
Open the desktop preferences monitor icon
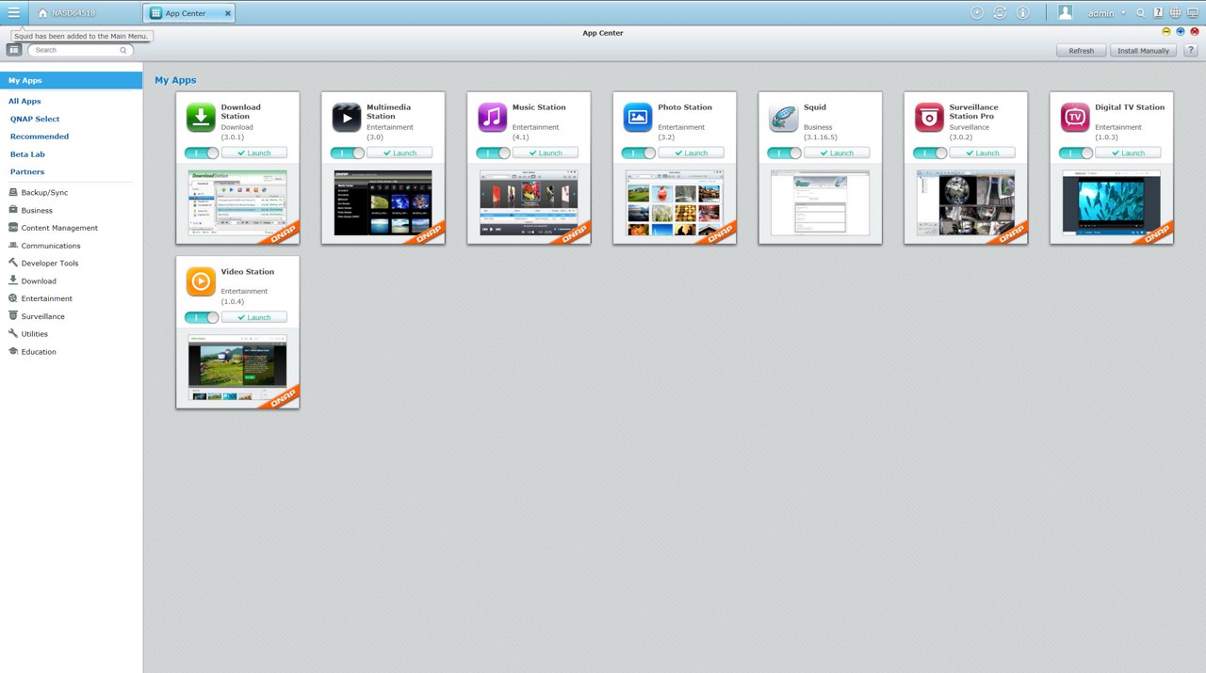click(1193, 13)
